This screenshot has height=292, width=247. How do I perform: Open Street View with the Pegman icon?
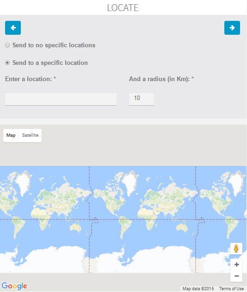236,248
